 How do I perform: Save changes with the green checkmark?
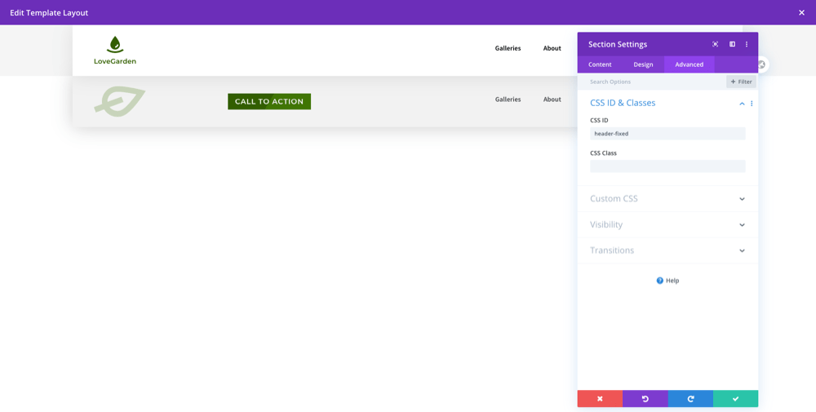736,398
